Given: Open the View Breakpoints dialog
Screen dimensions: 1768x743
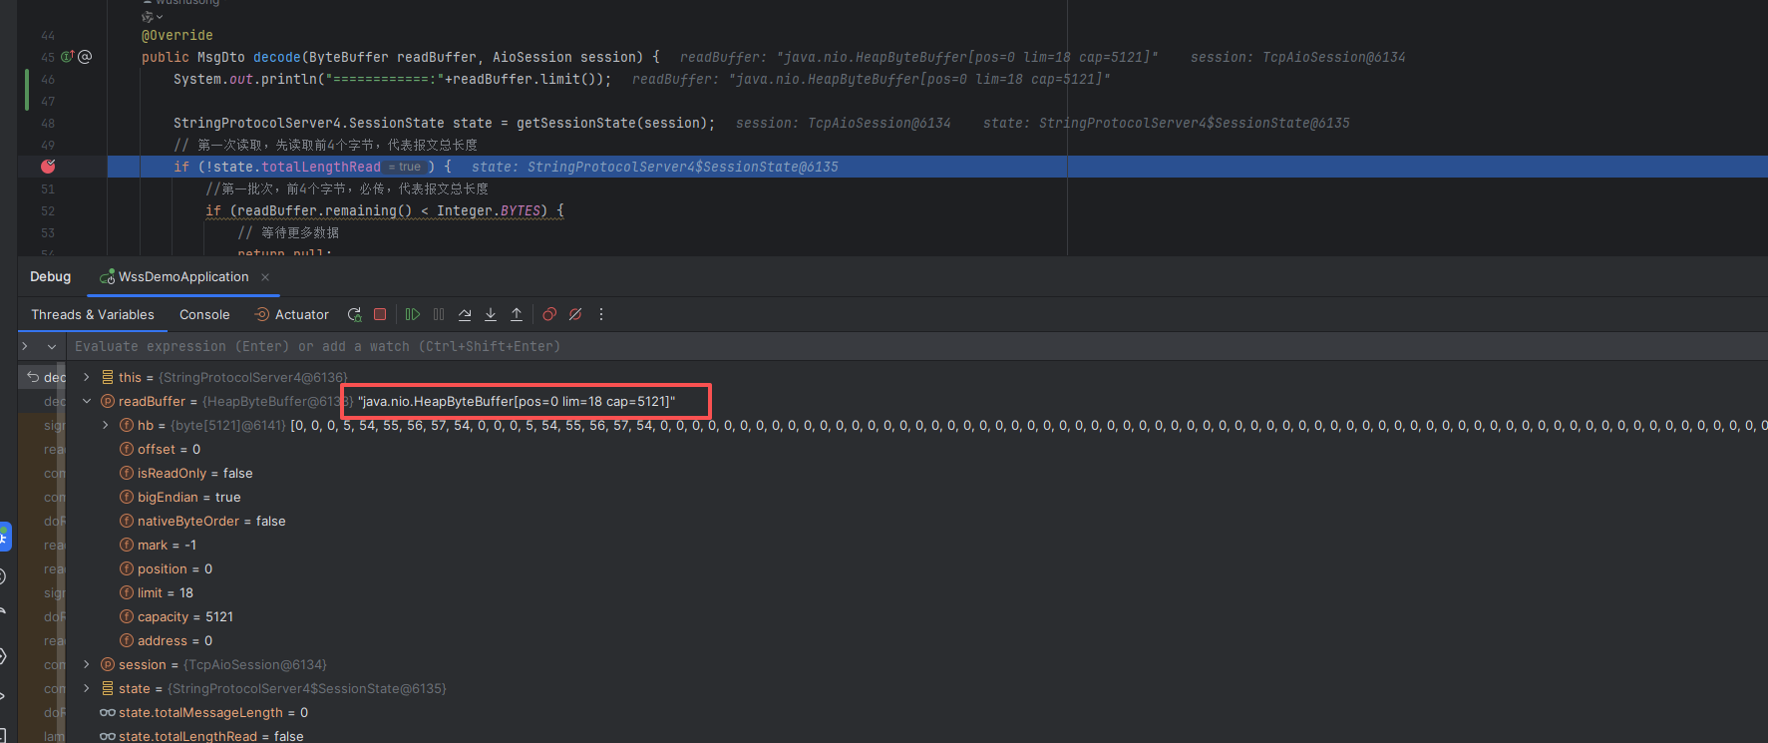Looking at the screenshot, I should [549, 314].
